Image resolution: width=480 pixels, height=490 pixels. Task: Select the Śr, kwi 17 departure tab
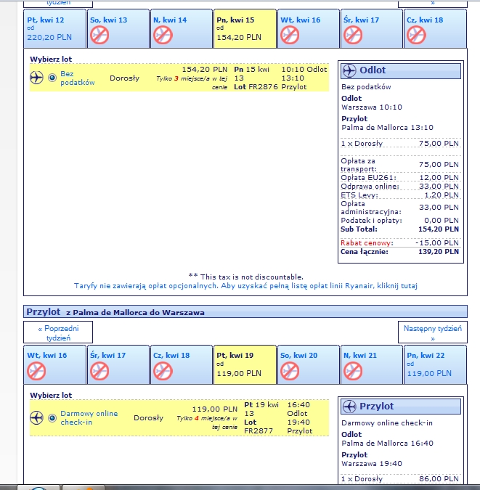372,28
